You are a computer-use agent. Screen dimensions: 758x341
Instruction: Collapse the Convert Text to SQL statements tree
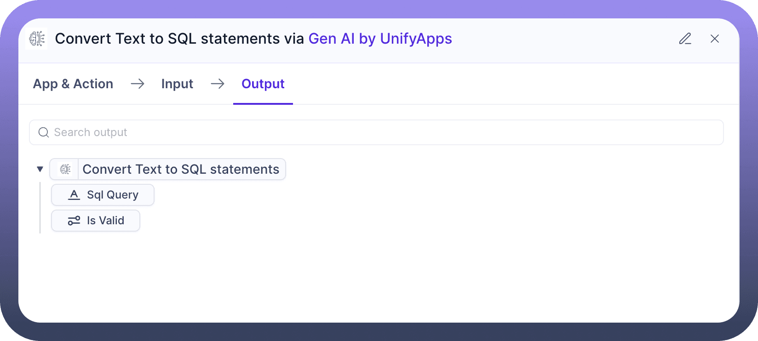point(40,169)
